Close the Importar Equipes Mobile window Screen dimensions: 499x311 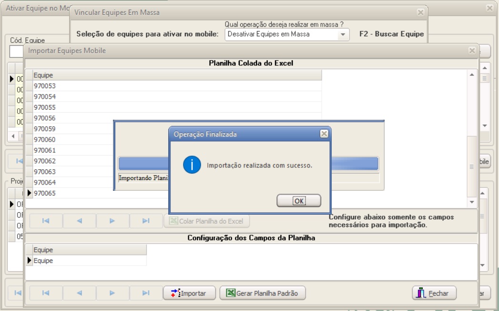click(472, 51)
